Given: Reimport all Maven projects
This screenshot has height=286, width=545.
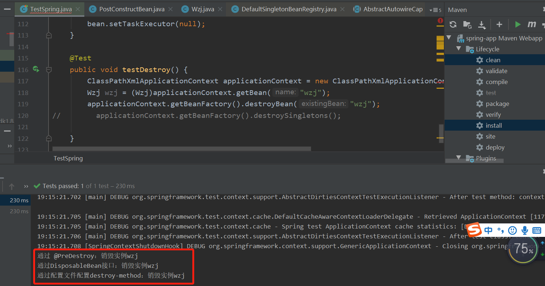Looking at the screenshot, I should pos(453,24).
